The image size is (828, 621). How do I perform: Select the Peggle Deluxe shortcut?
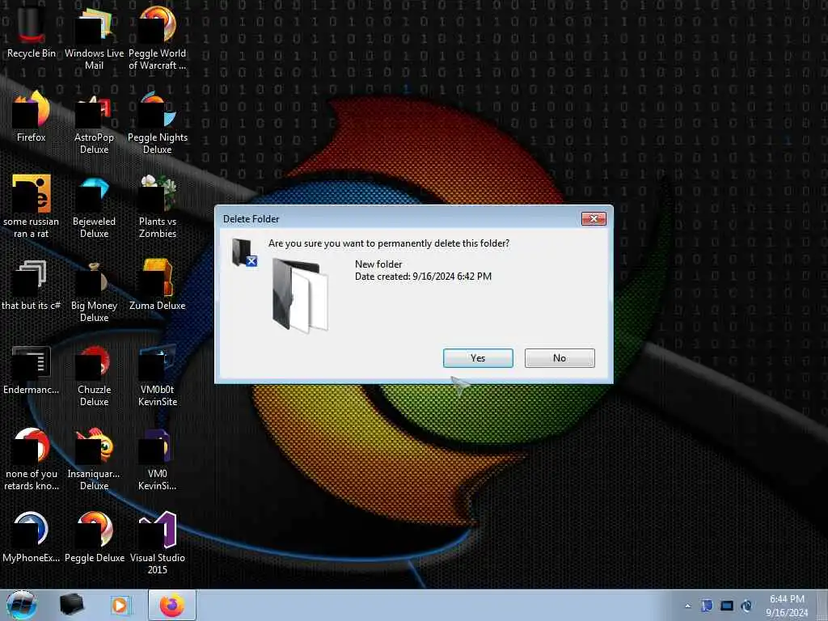click(x=94, y=538)
